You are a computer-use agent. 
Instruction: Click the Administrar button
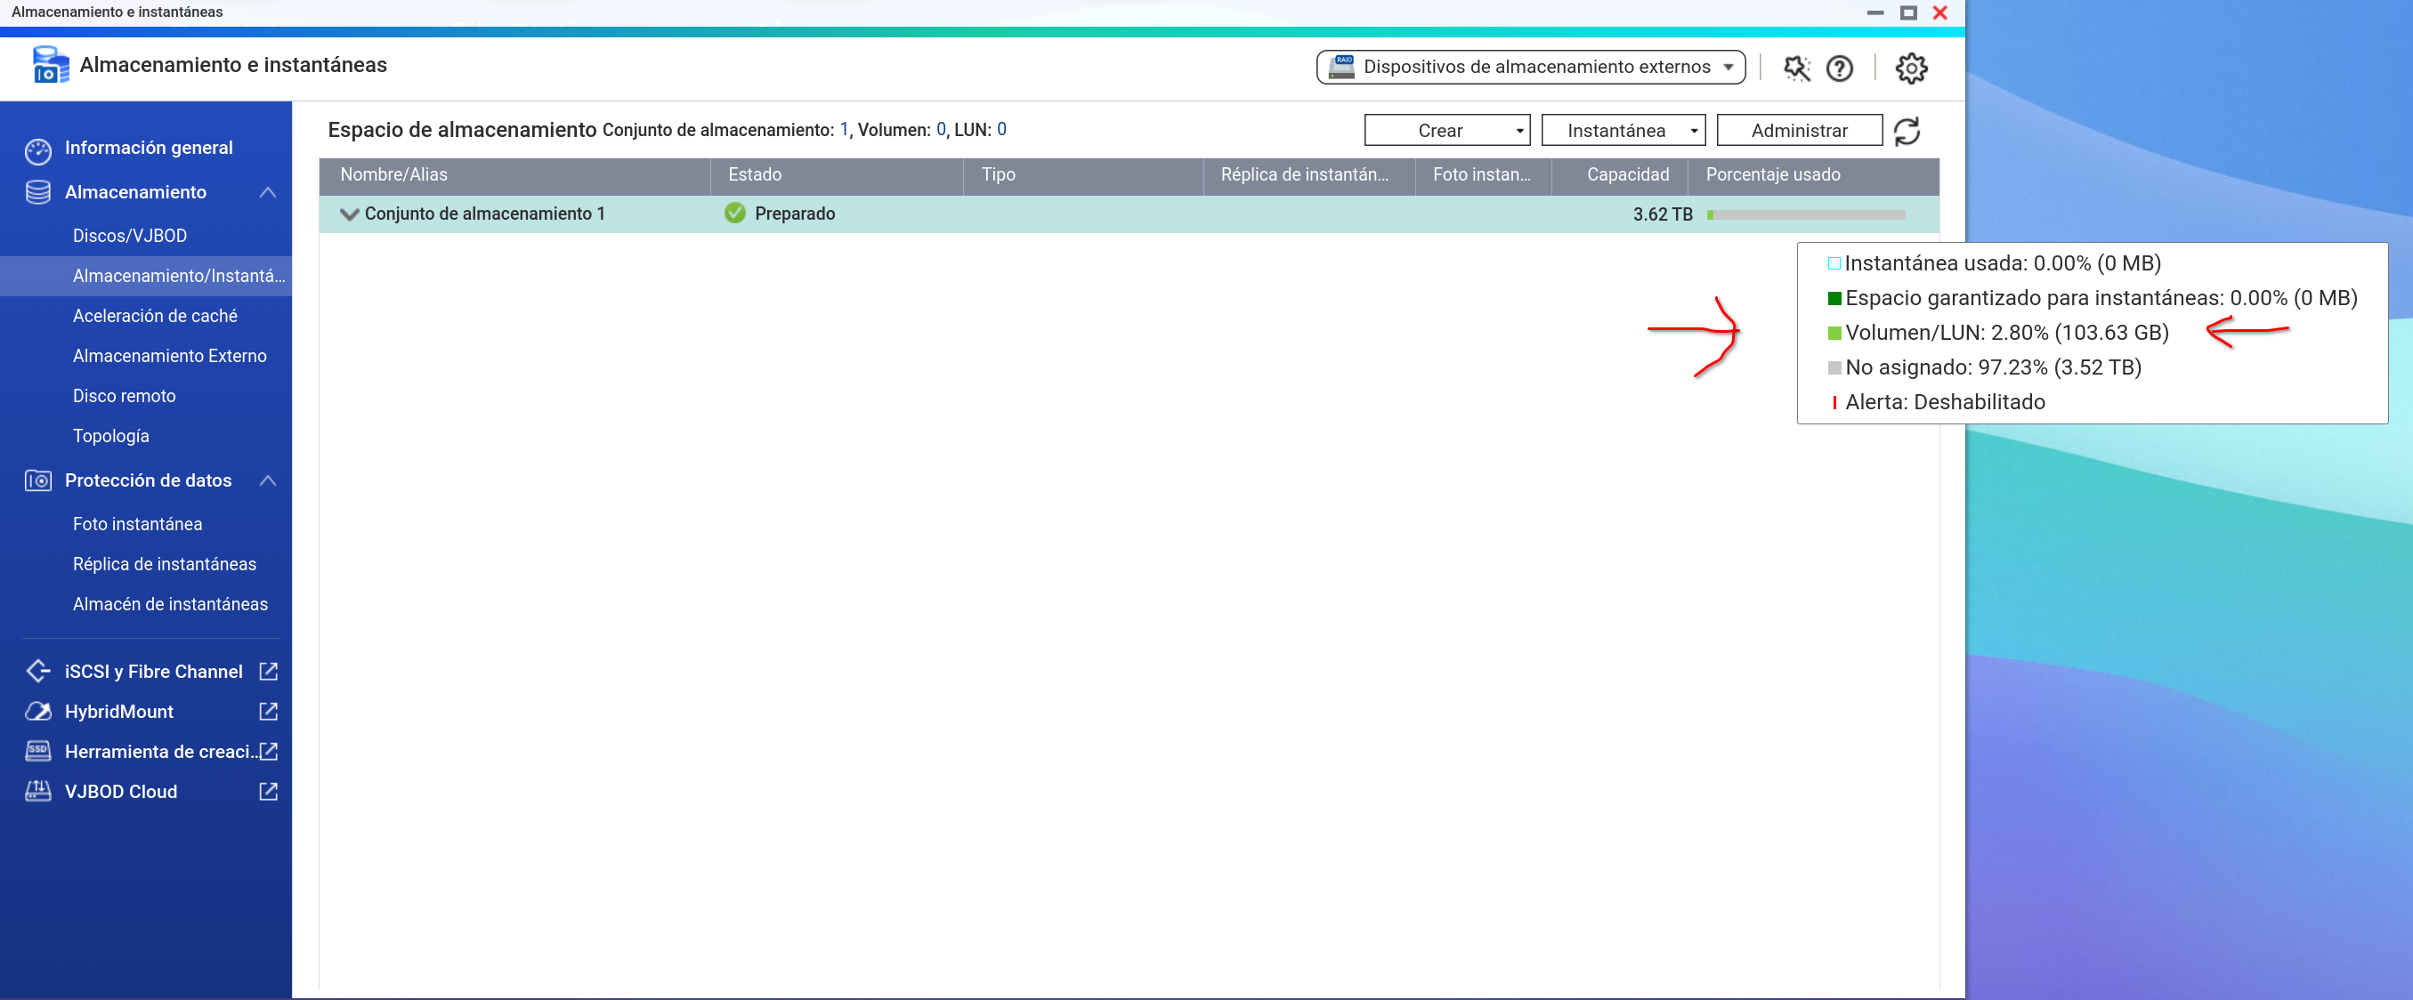coord(1799,130)
